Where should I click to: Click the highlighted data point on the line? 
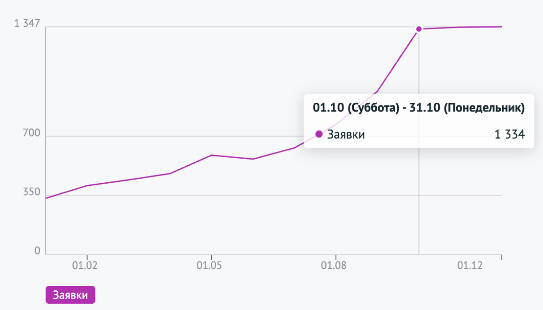click(419, 29)
